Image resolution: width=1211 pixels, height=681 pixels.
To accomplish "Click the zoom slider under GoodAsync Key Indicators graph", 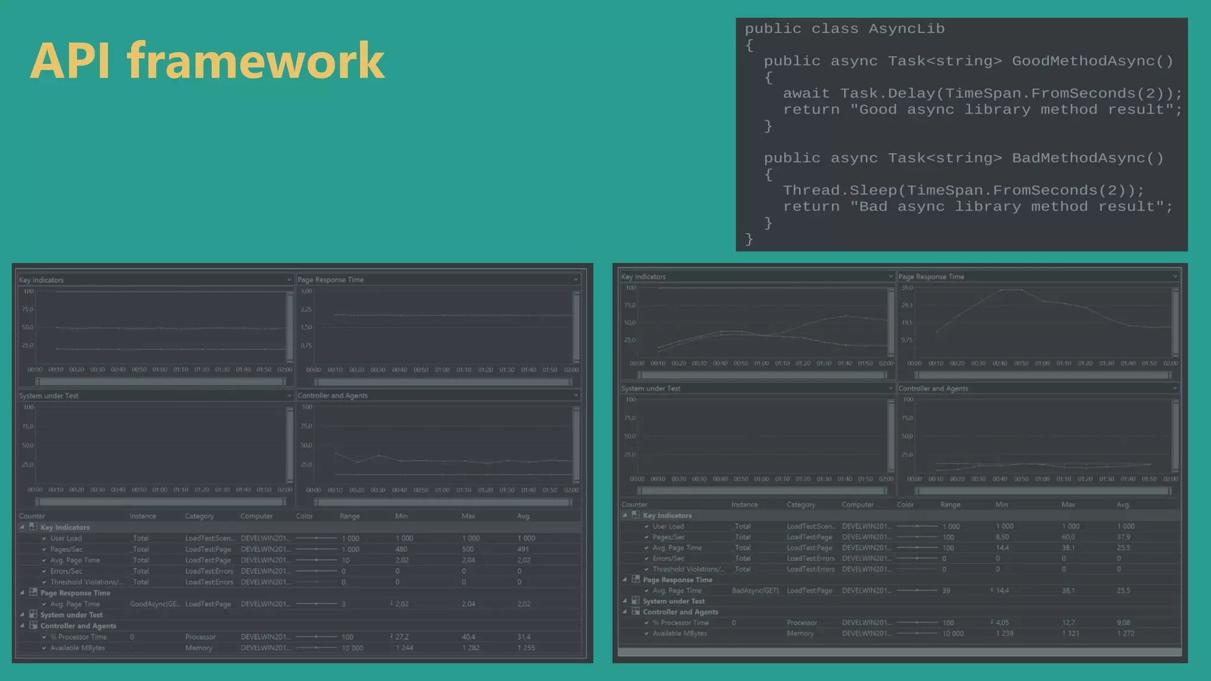I will point(160,382).
